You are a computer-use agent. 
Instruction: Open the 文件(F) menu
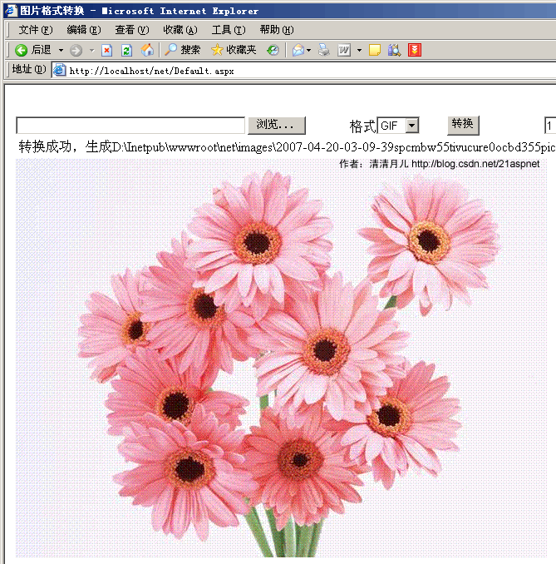(x=36, y=30)
